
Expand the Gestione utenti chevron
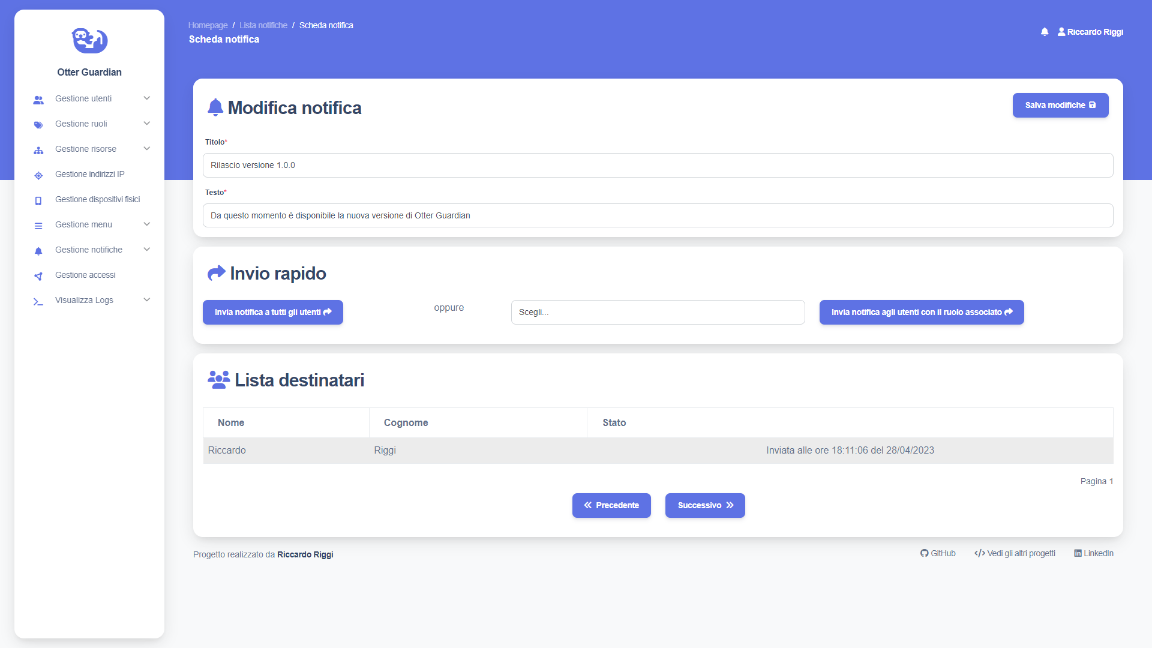tap(146, 98)
